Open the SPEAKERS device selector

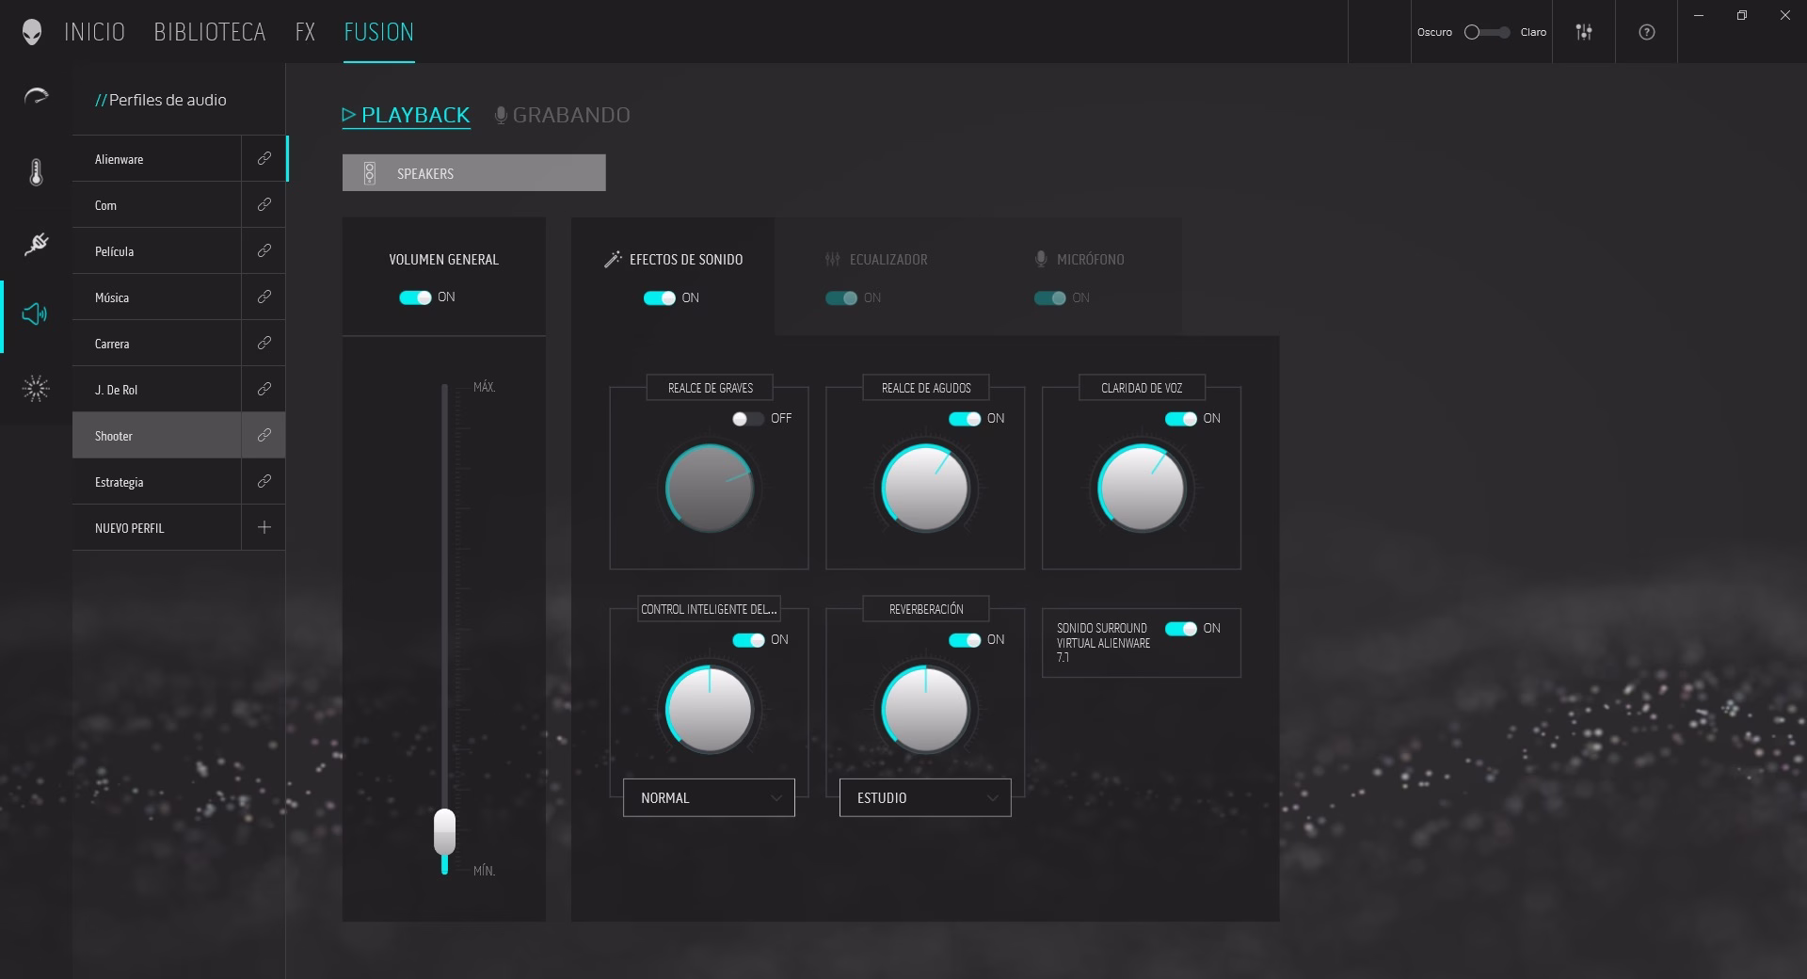coord(473,173)
